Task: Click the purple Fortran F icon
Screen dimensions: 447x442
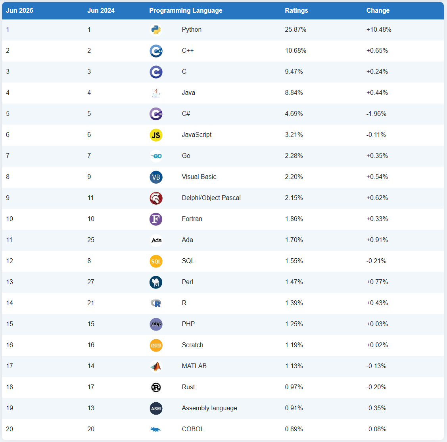Action: 156,219
